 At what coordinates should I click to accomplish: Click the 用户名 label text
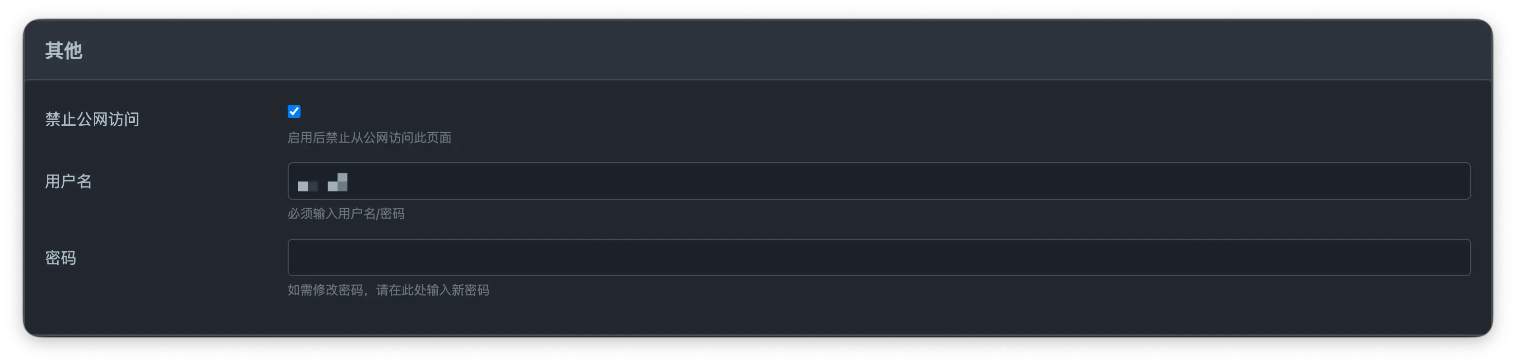(68, 181)
